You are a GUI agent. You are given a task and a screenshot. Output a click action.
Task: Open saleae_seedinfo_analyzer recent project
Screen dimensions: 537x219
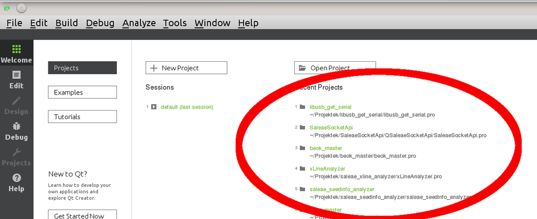point(342,189)
